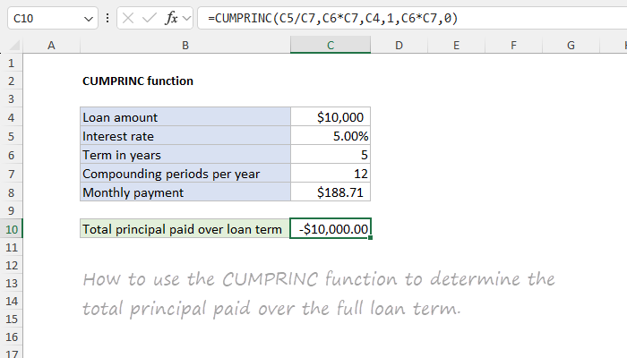Select row 4 header
Viewport: 627px width, 358px height.
11,117
